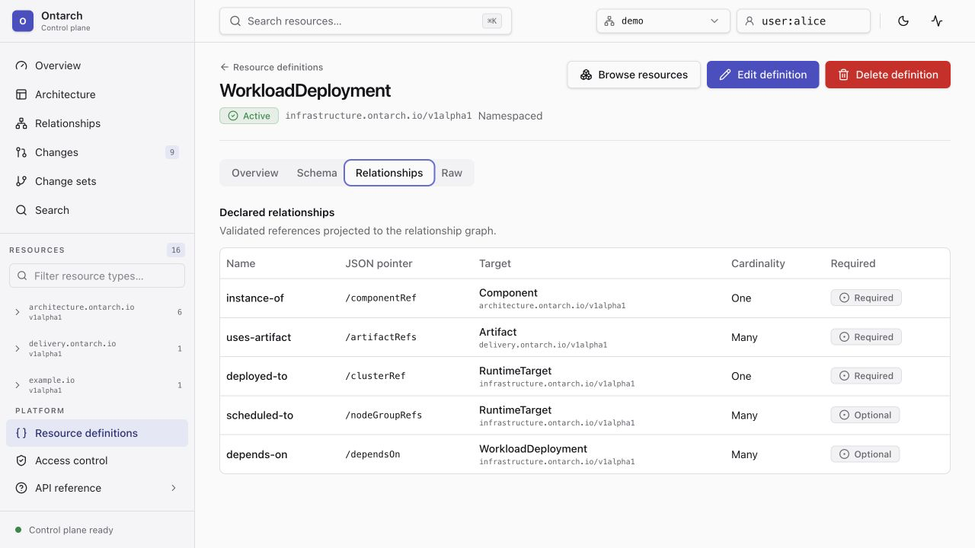The image size is (975, 548).
Task: Focus the Search resources field
Action: coord(366,21)
